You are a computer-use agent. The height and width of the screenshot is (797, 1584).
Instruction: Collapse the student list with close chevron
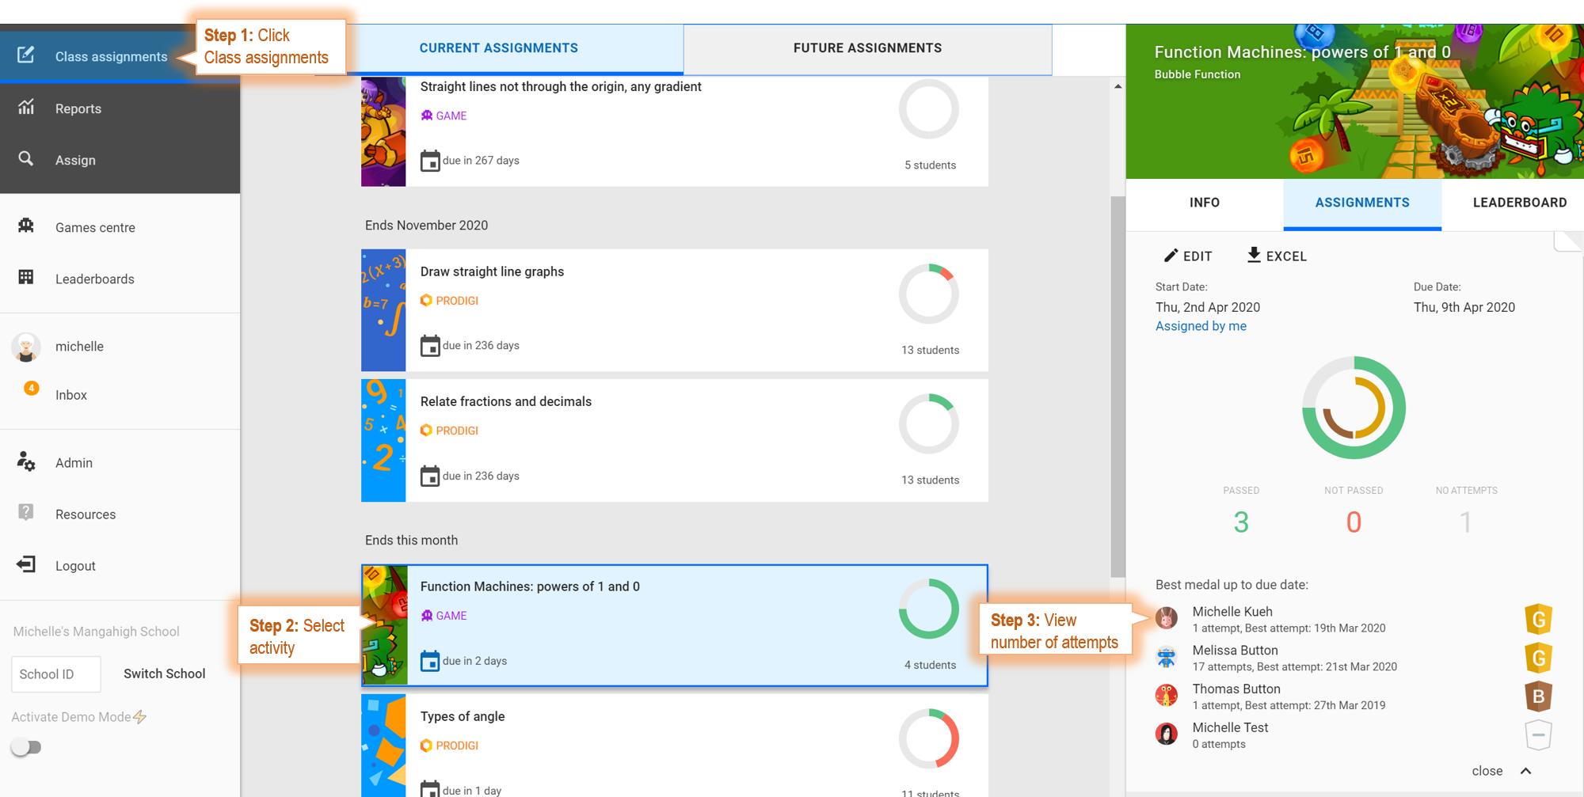1526,771
